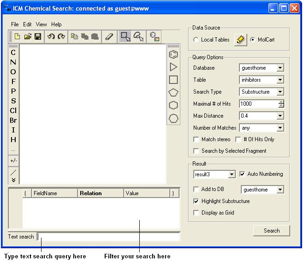Open the Search Type dropdown
This screenshot has height=263, width=303.
(x=261, y=92)
